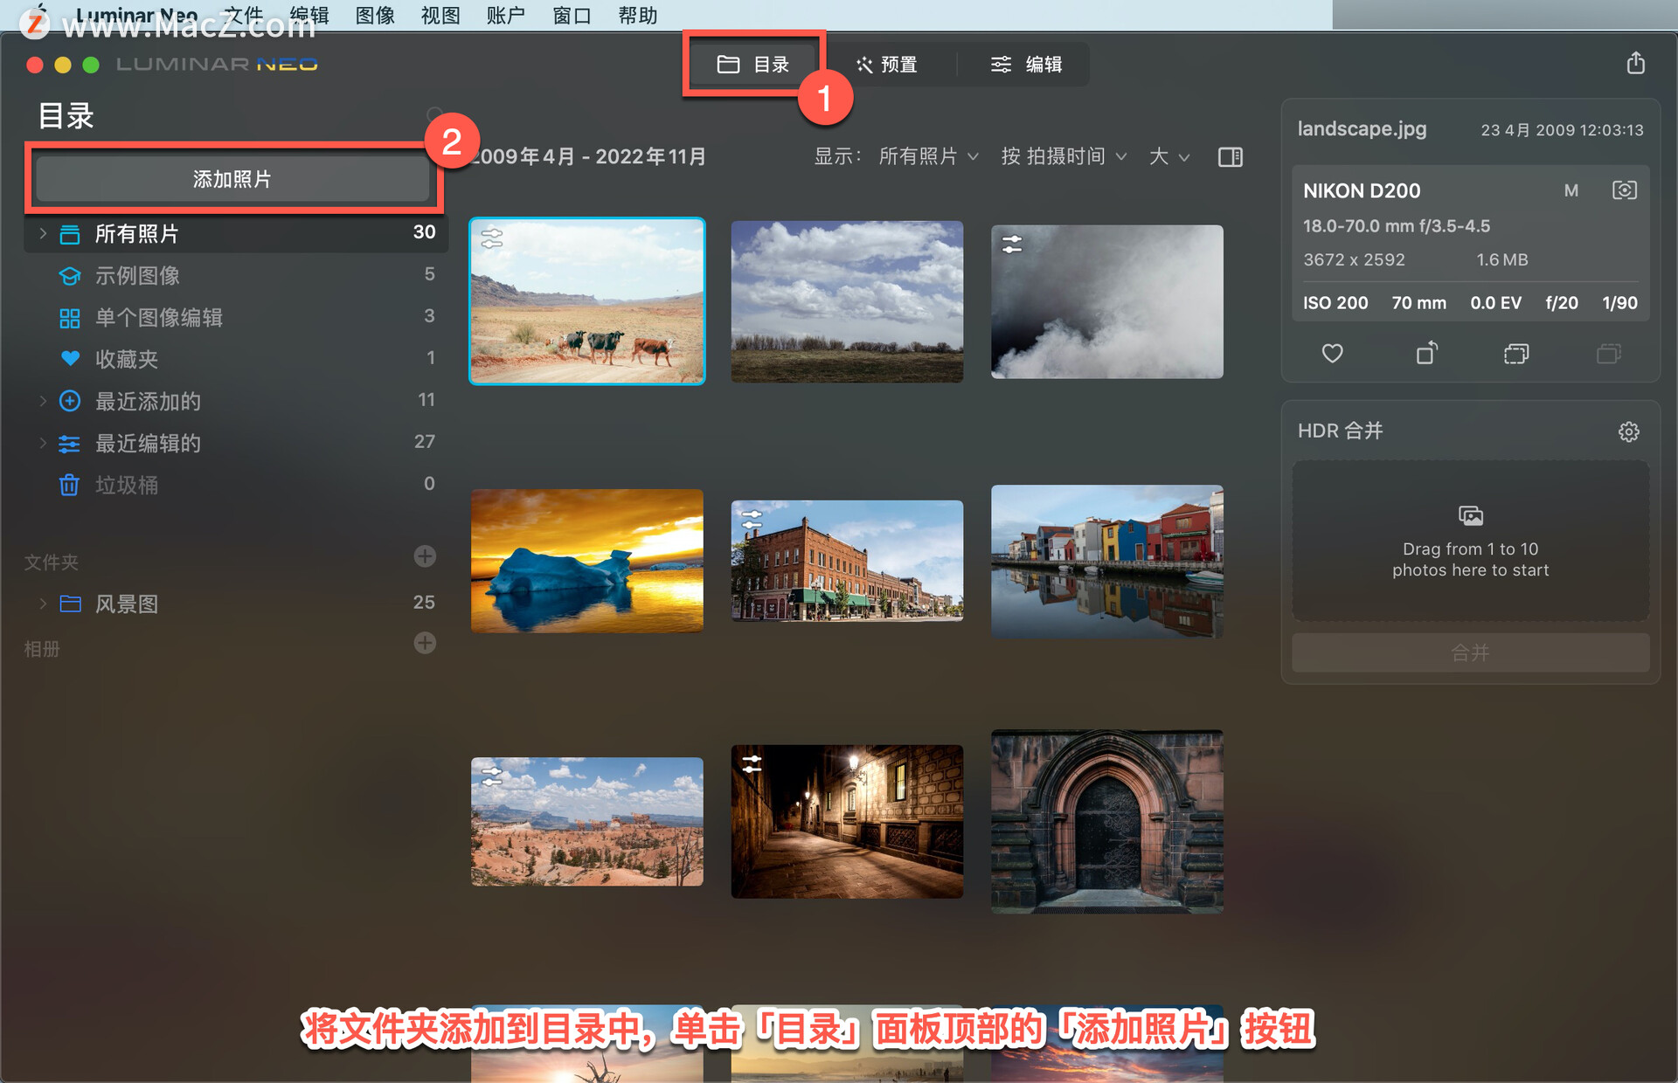
Task: Expand the 最近添加的 section
Action: 43,401
